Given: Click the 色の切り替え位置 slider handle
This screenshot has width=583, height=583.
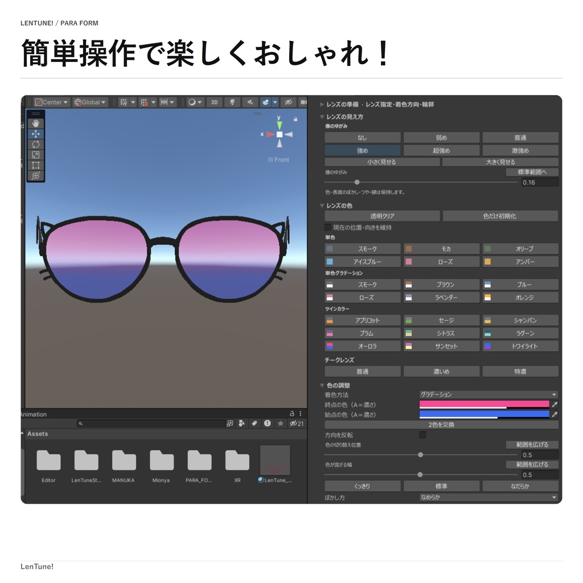Looking at the screenshot, I should pos(421,455).
